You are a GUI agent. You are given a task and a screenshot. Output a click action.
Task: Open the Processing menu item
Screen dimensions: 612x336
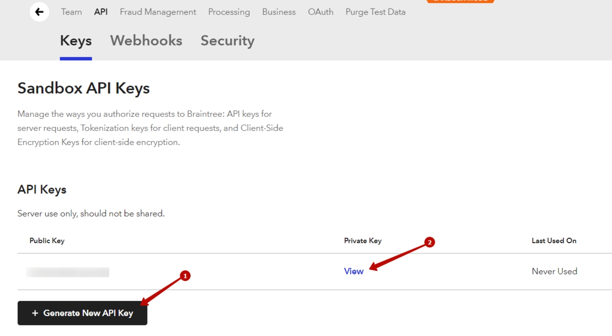click(x=229, y=12)
